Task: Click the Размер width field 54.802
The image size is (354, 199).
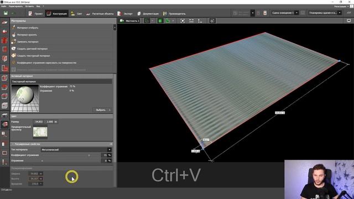Action: [39, 122]
